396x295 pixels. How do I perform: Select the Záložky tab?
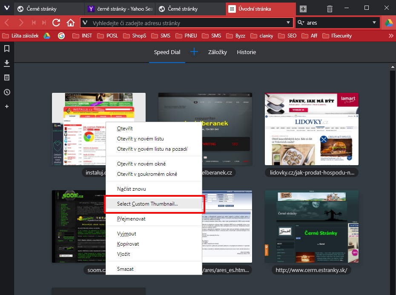pos(218,52)
